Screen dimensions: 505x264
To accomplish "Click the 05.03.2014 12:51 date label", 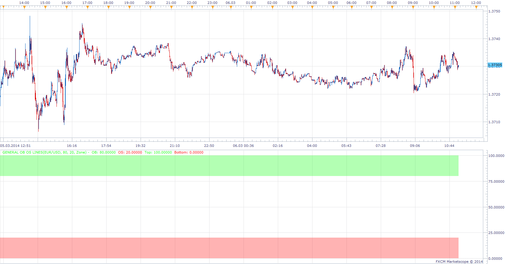I will (15, 146).
